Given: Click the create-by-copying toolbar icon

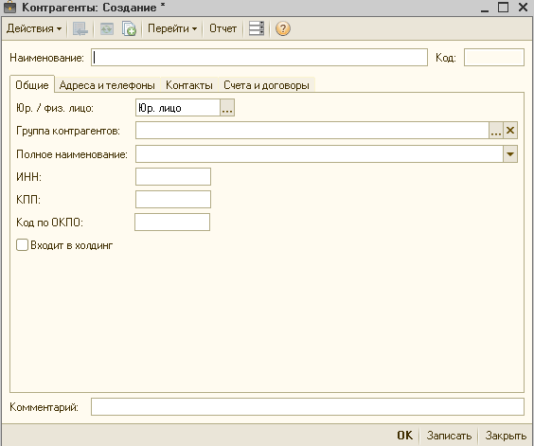Looking at the screenshot, I should (129, 28).
